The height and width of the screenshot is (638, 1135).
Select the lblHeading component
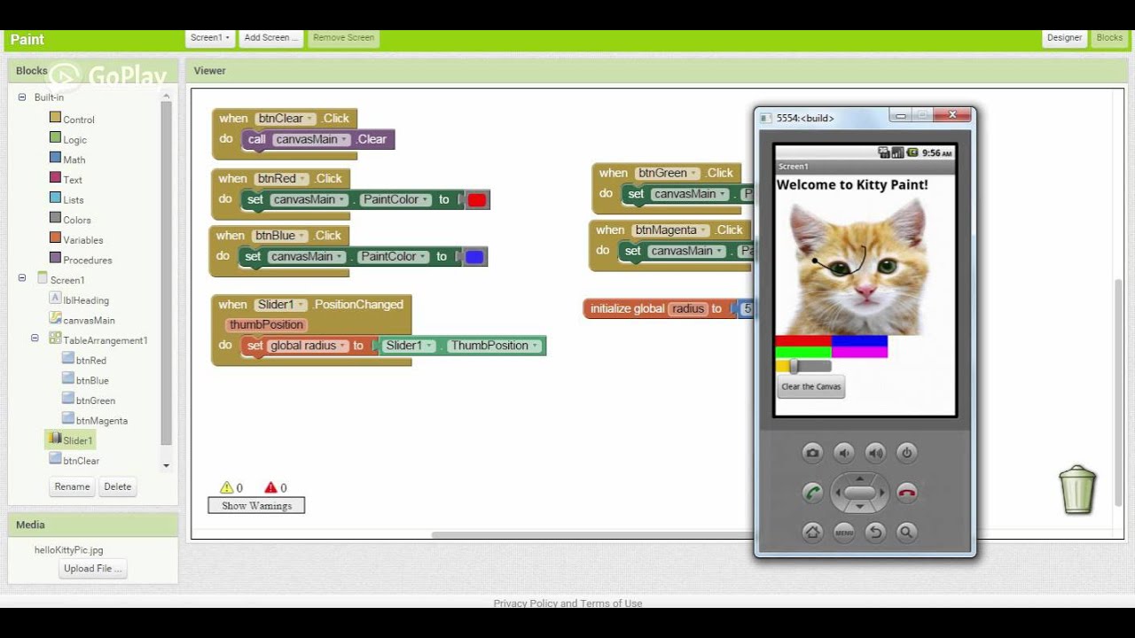pyautogui.click(x=79, y=300)
